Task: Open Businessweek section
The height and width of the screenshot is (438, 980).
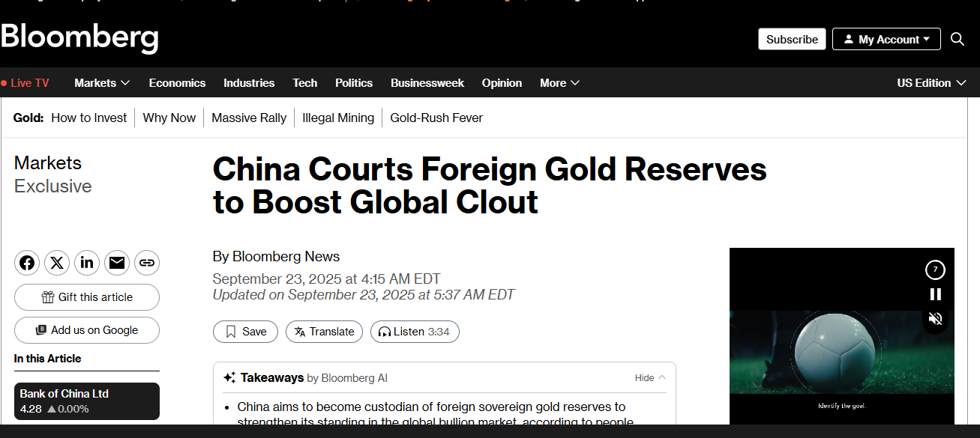Action: click(x=427, y=83)
